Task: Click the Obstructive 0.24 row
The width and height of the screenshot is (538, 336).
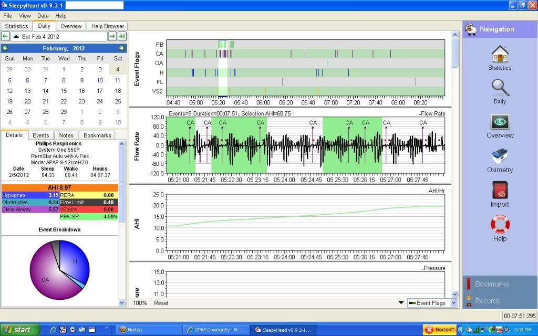Action: (30, 202)
